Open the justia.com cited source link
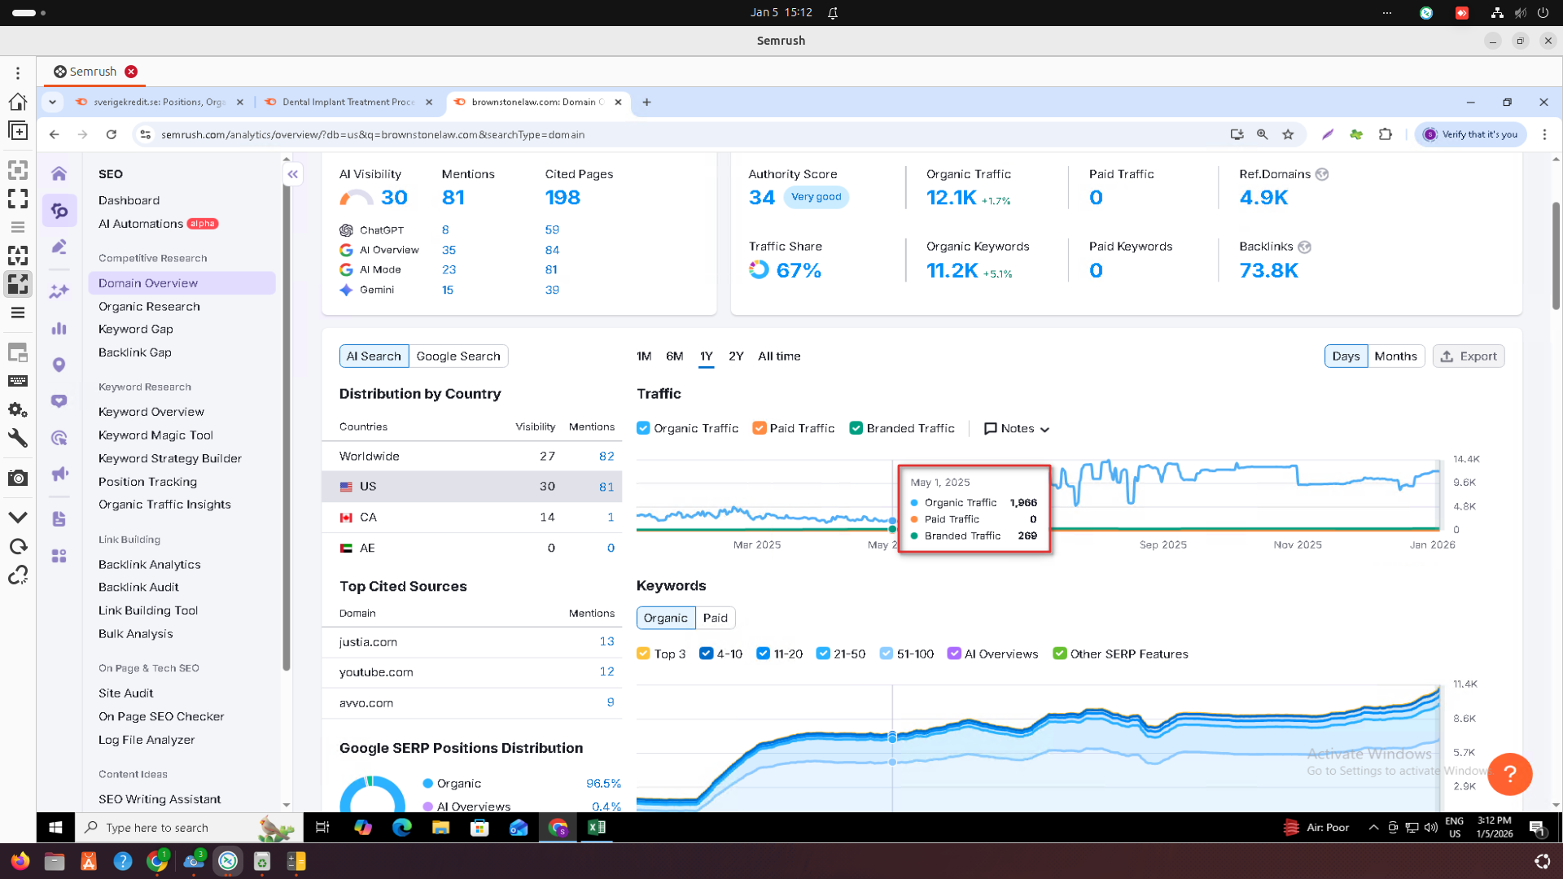 [x=368, y=641]
